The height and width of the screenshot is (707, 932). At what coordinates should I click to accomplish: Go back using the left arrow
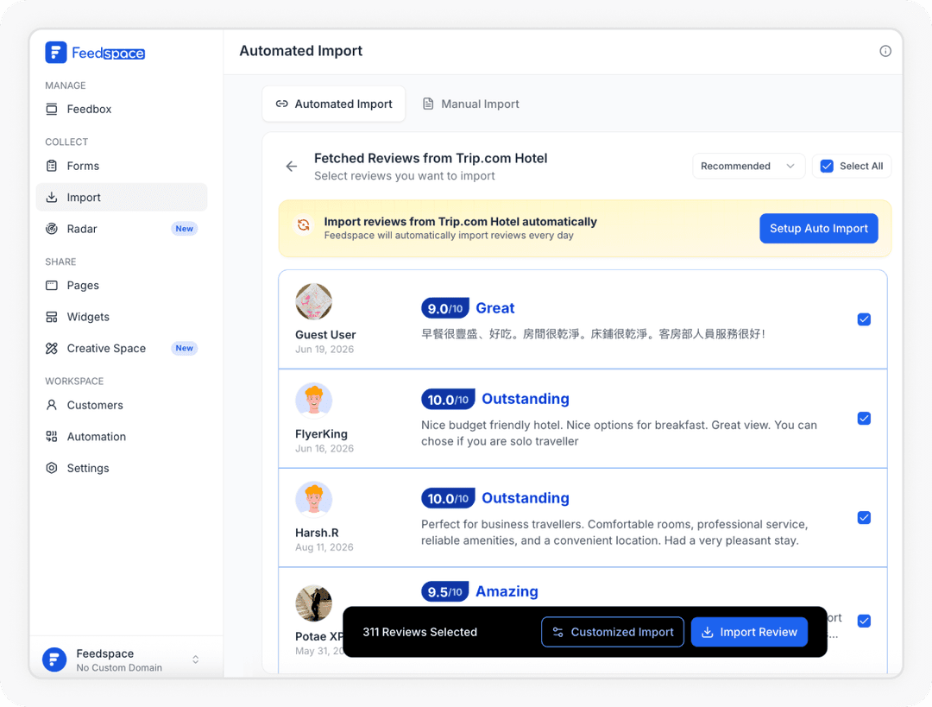click(x=292, y=167)
